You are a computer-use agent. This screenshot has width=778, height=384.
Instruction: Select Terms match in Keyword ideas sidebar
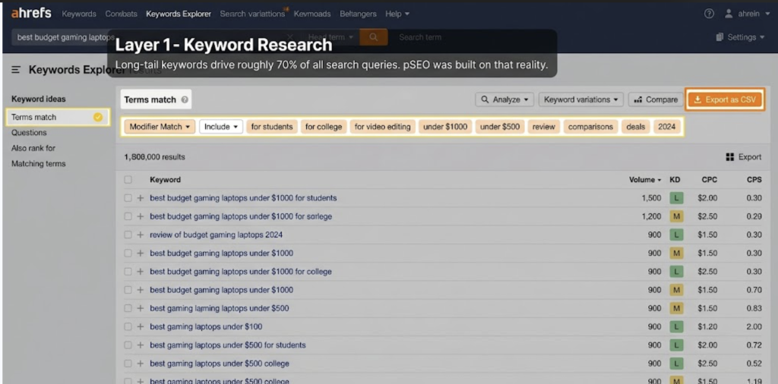(58, 118)
